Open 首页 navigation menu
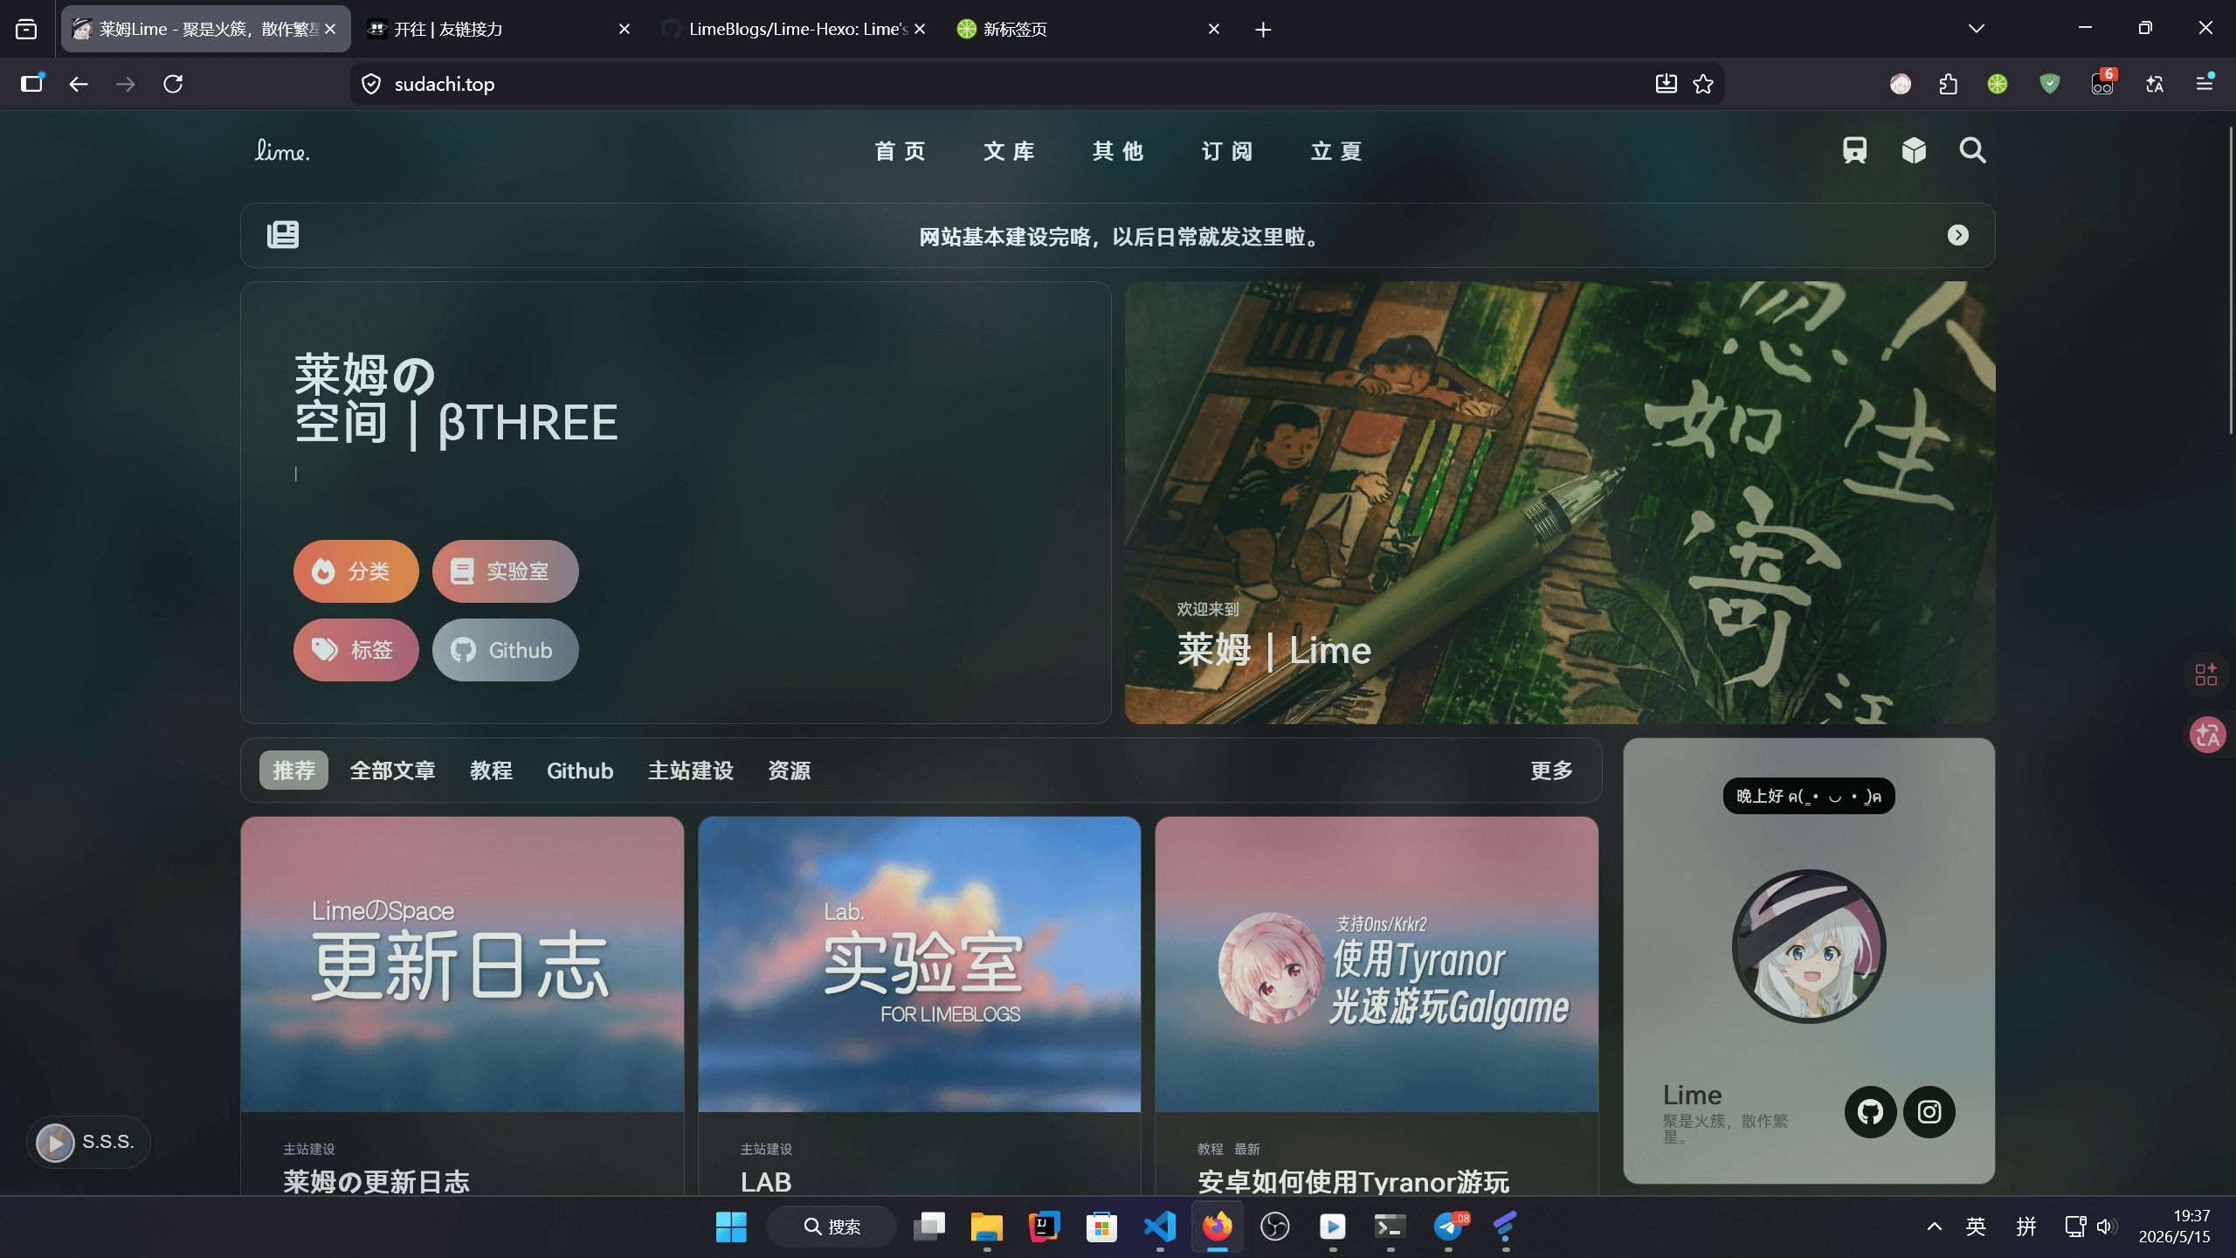Screen dimensions: 2236x1258 pos(901,151)
